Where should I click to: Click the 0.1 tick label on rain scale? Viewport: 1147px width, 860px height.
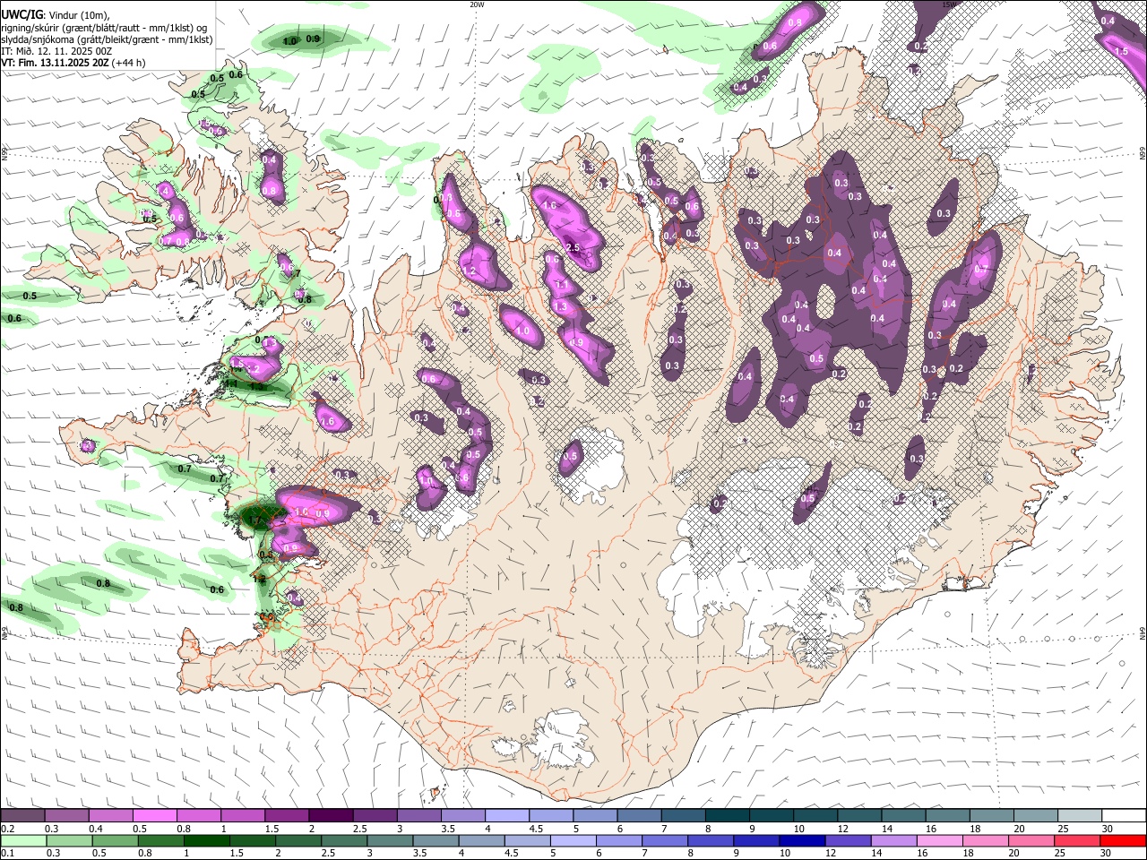[x=7, y=854]
